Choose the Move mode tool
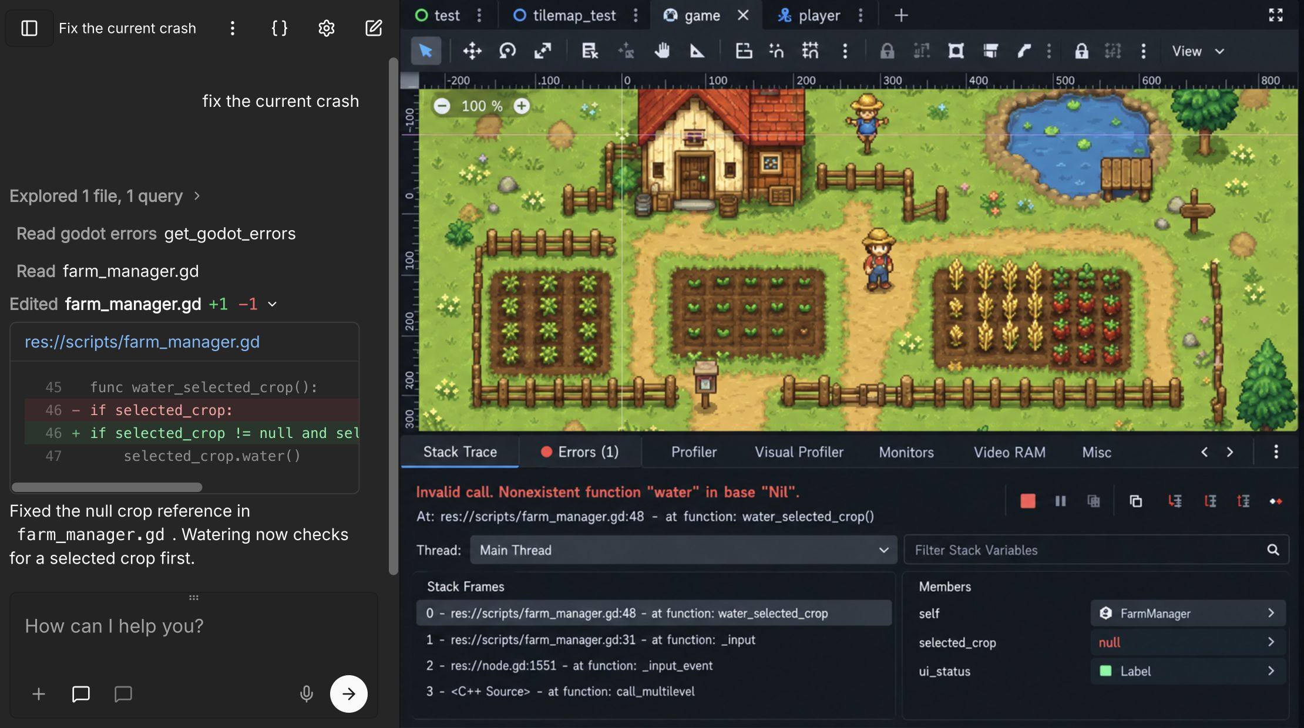Viewport: 1304px width, 728px height. 472,51
